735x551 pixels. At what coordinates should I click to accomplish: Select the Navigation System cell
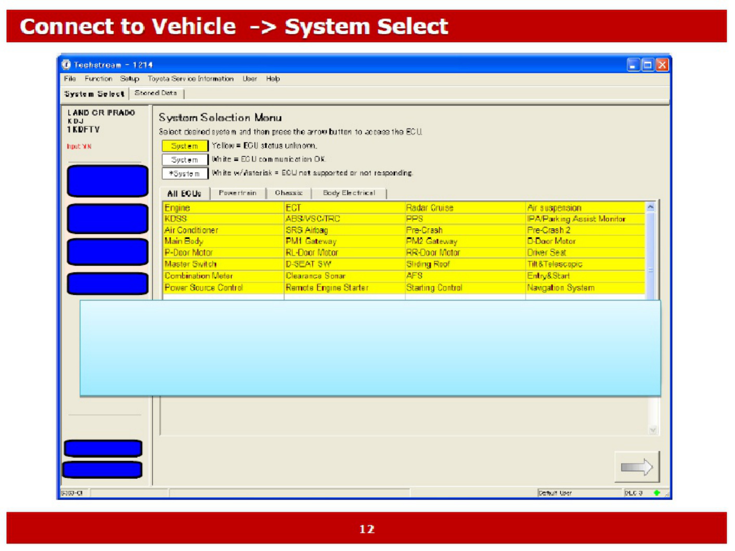coord(585,288)
